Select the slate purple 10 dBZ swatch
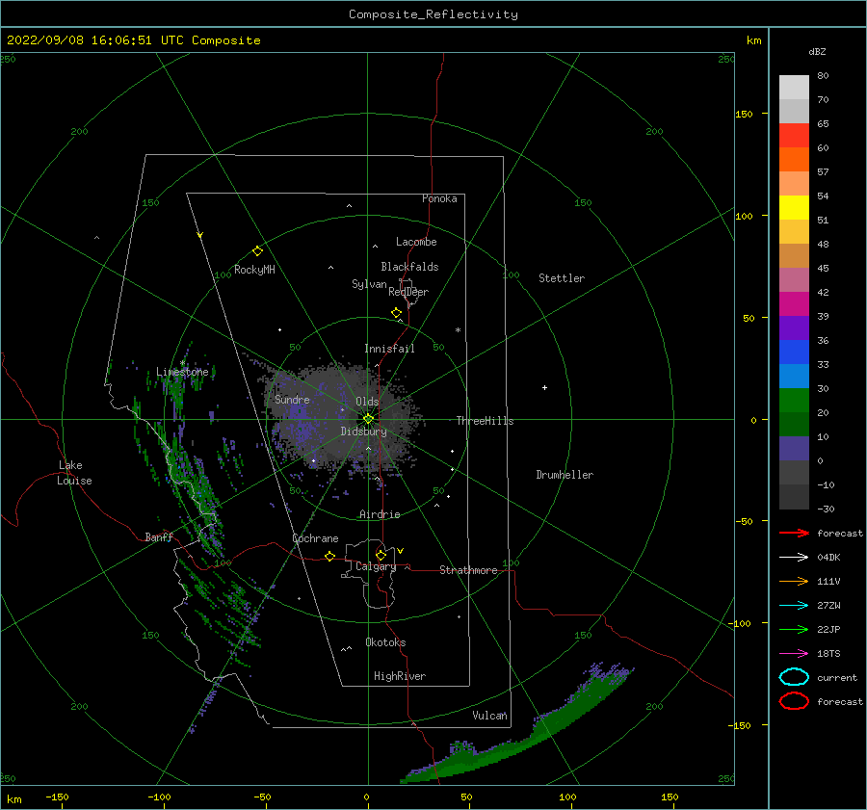867x810 pixels. [794, 449]
